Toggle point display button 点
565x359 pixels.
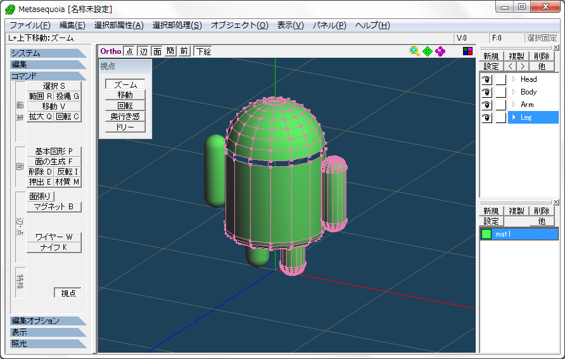point(129,51)
